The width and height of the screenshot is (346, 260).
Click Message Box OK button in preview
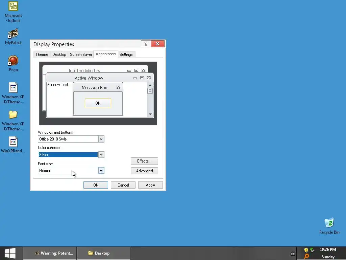pos(98,103)
